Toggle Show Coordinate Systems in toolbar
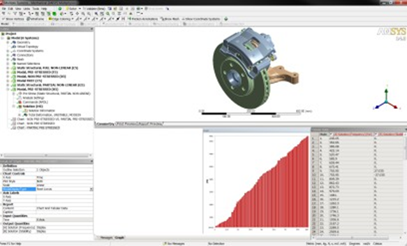The width and height of the screenshot is (407, 246). click(201, 19)
